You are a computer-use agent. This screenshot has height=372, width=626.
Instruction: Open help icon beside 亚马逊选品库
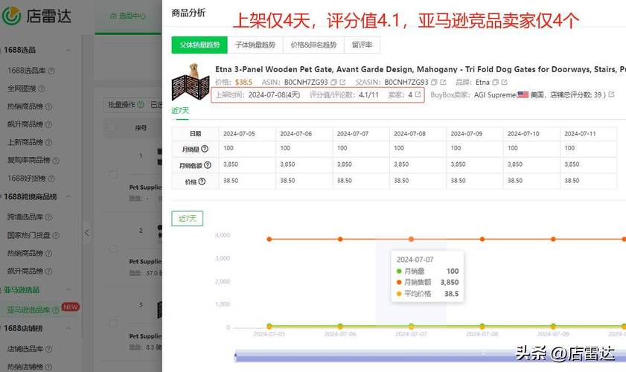(56, 310)
